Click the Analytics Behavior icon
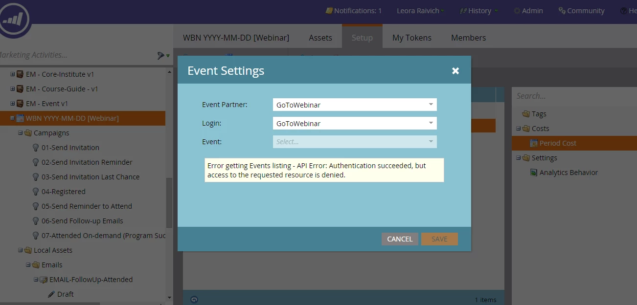The height and width of the screenshot is (305, 637). (x=534, y=173)
